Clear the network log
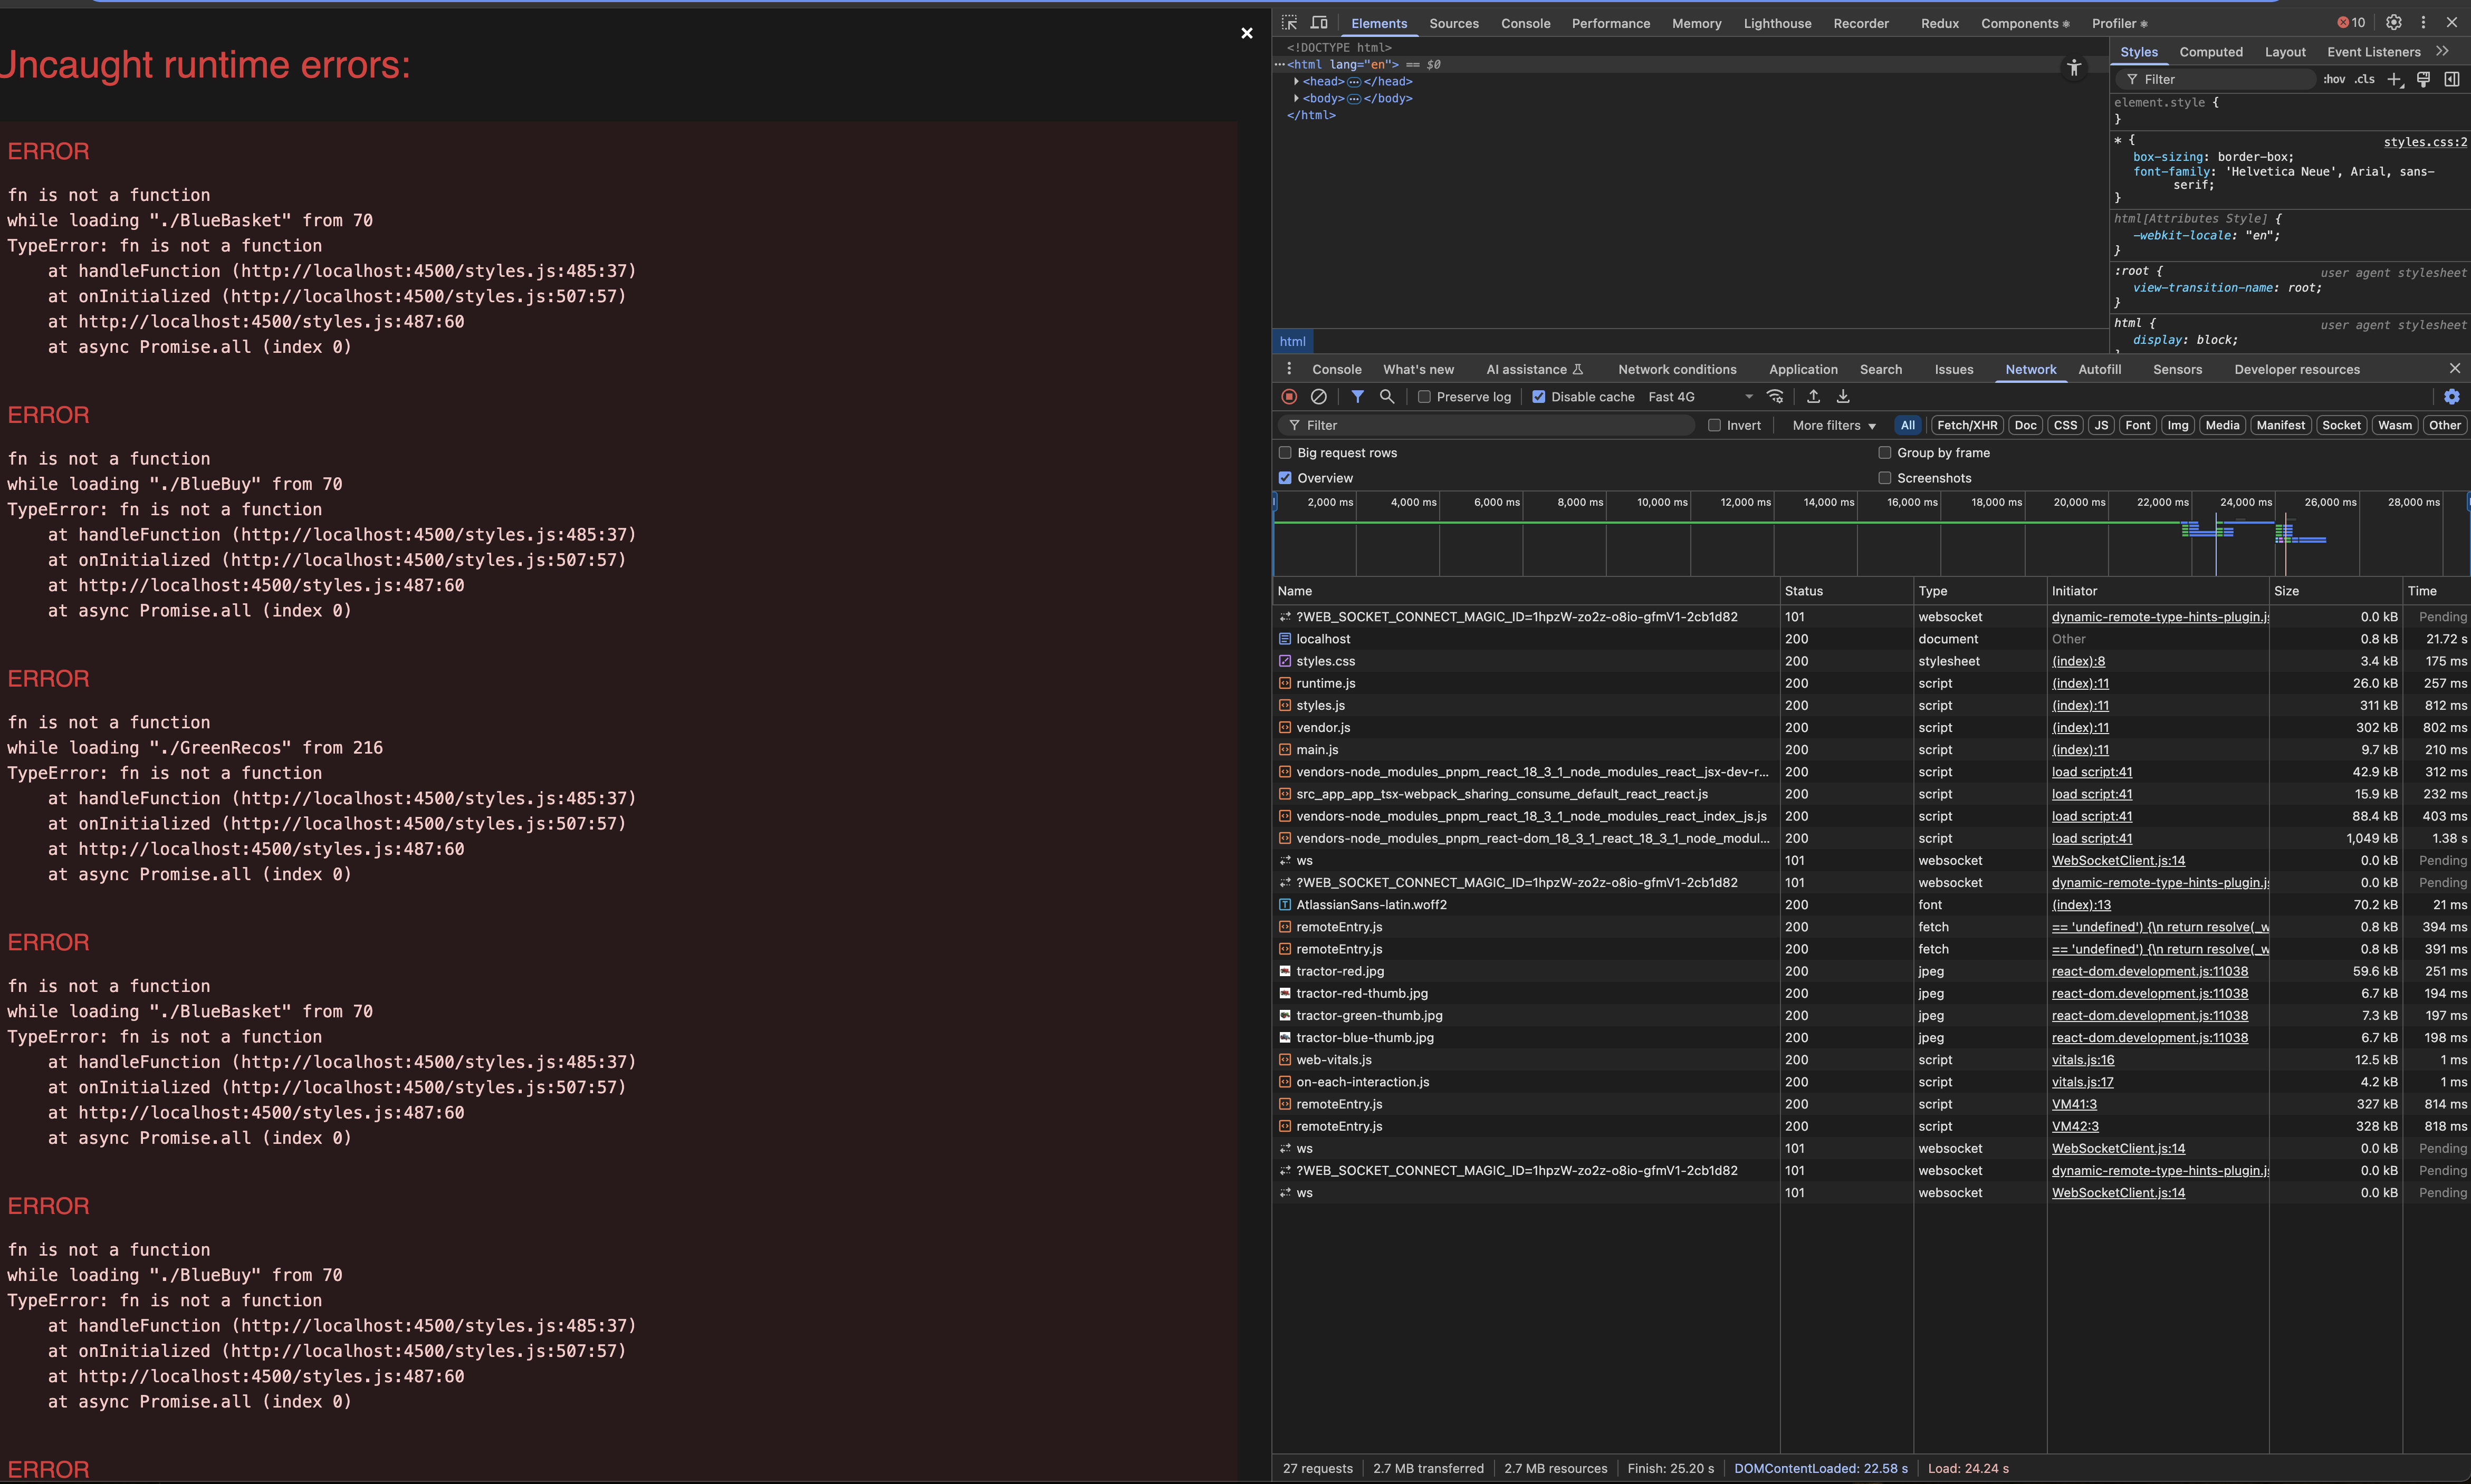 [1319, 397]
